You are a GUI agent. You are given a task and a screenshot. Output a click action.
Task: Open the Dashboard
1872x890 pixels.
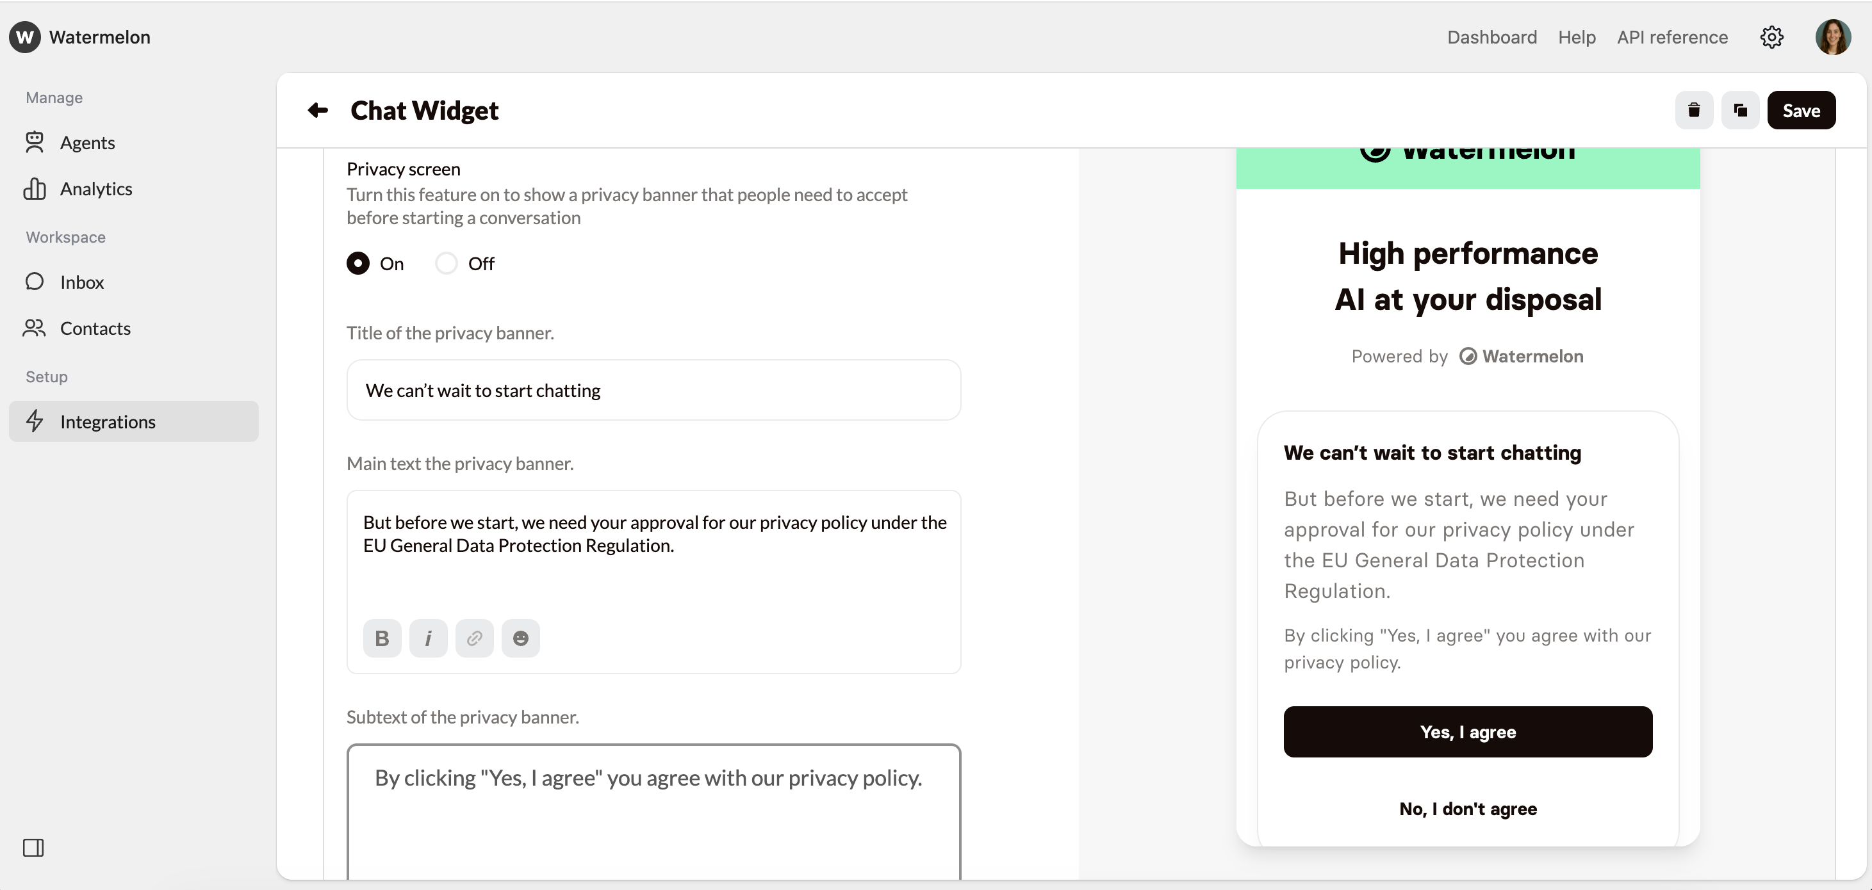1491,37
